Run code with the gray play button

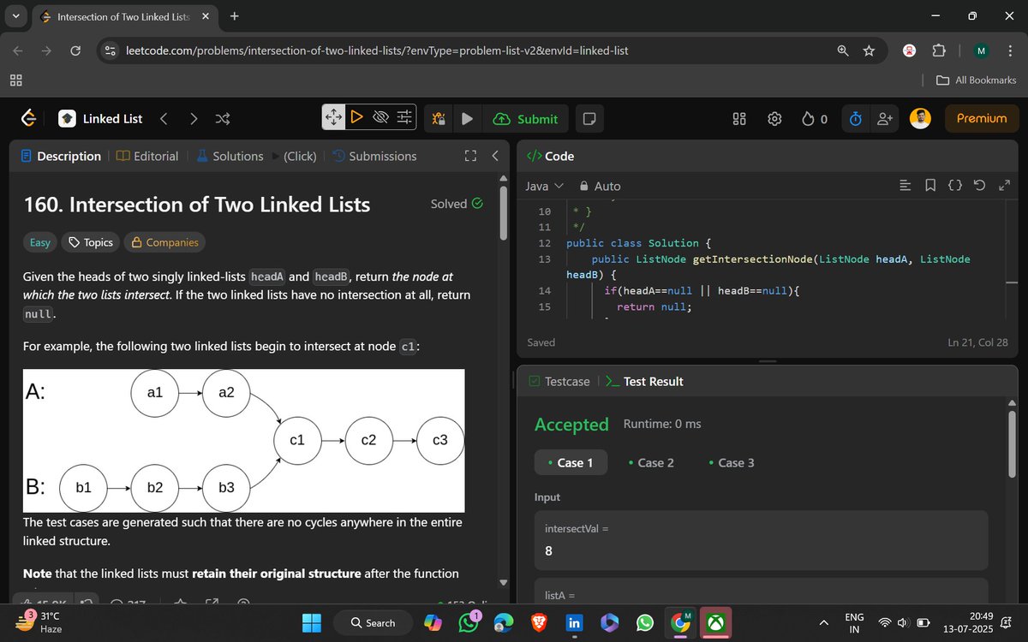467,119
